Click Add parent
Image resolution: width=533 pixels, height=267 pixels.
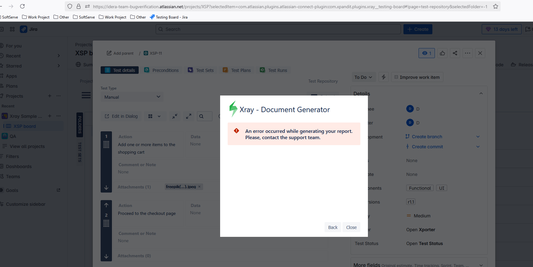(120, 53)
